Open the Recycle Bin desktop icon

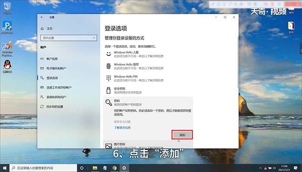click(7, 8)
